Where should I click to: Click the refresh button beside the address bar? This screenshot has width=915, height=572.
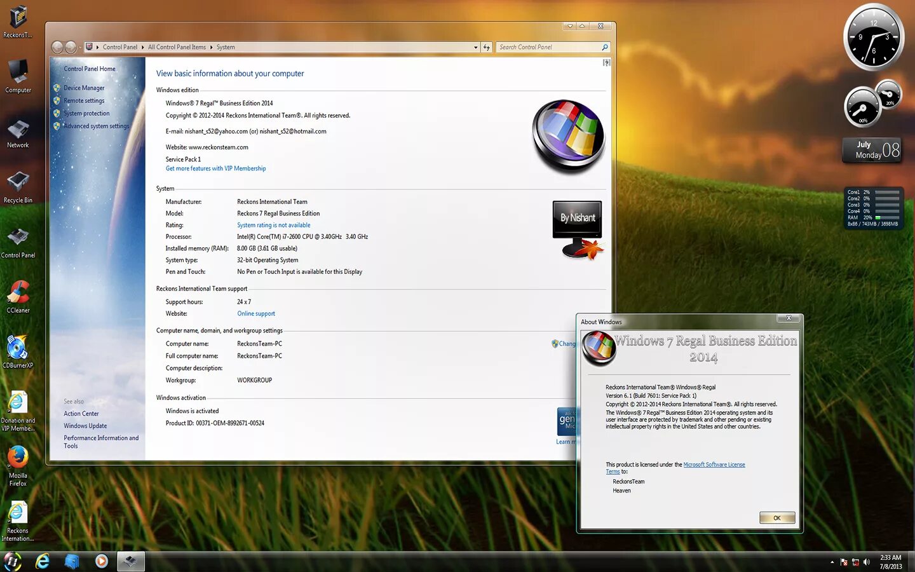(487, 47)
